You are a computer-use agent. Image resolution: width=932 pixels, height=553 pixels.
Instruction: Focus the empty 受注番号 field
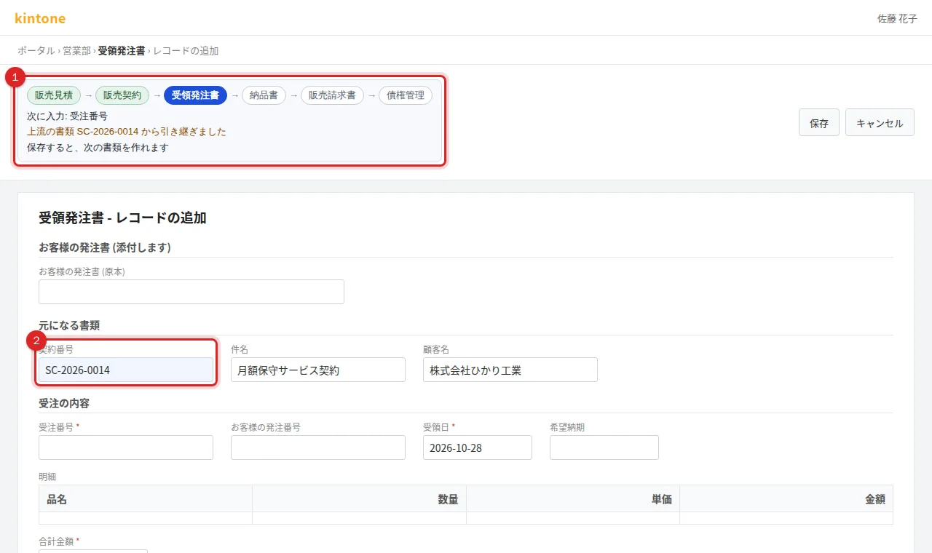[x=126, y=447]
